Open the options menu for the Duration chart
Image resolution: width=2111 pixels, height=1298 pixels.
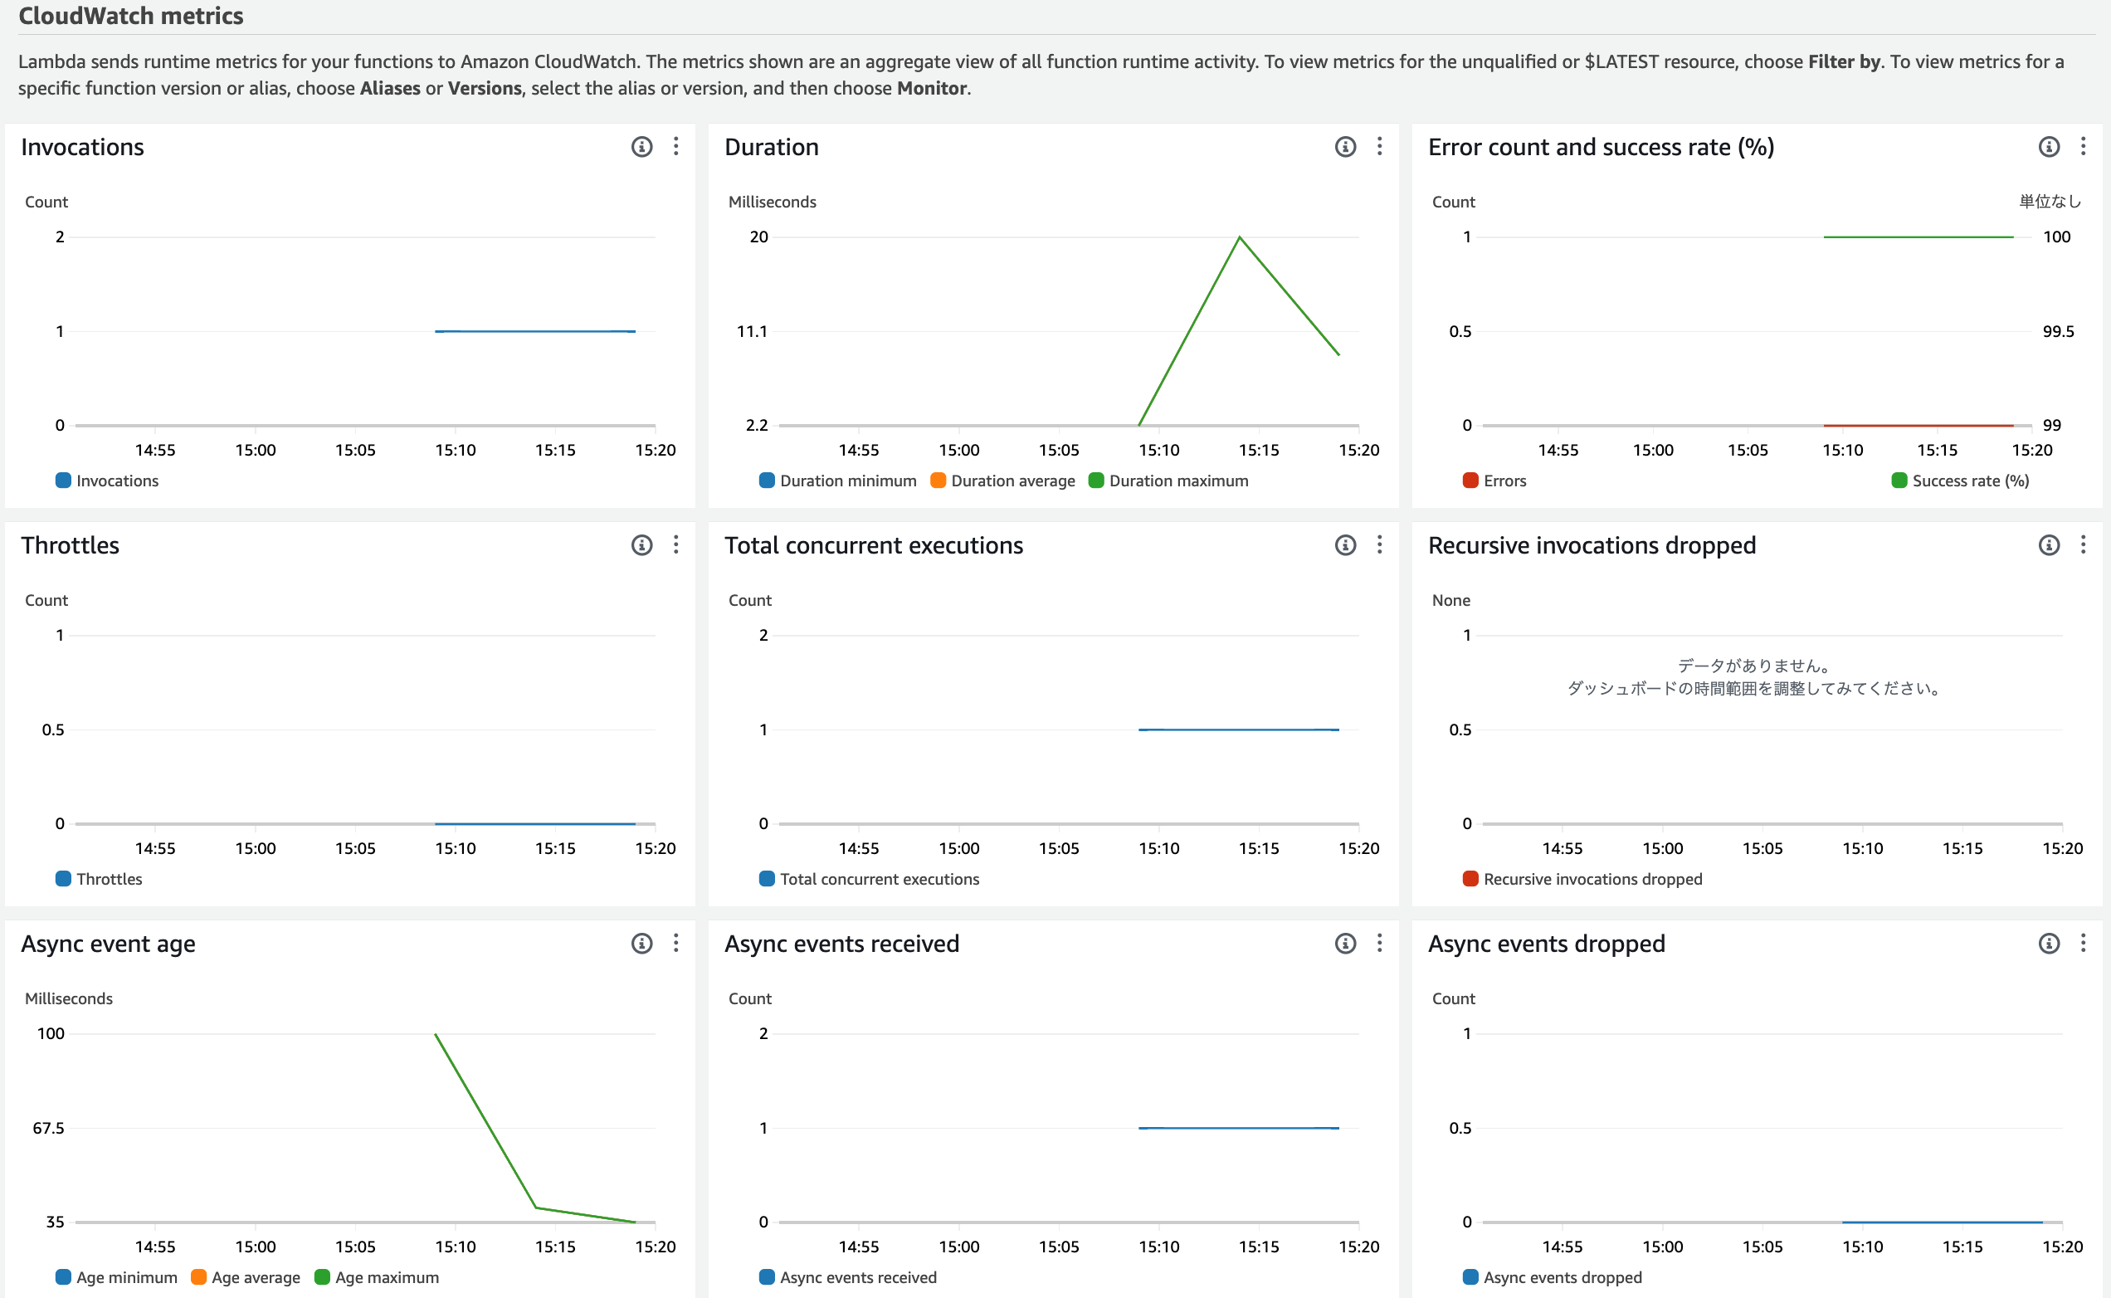(x=1380, y=147)
